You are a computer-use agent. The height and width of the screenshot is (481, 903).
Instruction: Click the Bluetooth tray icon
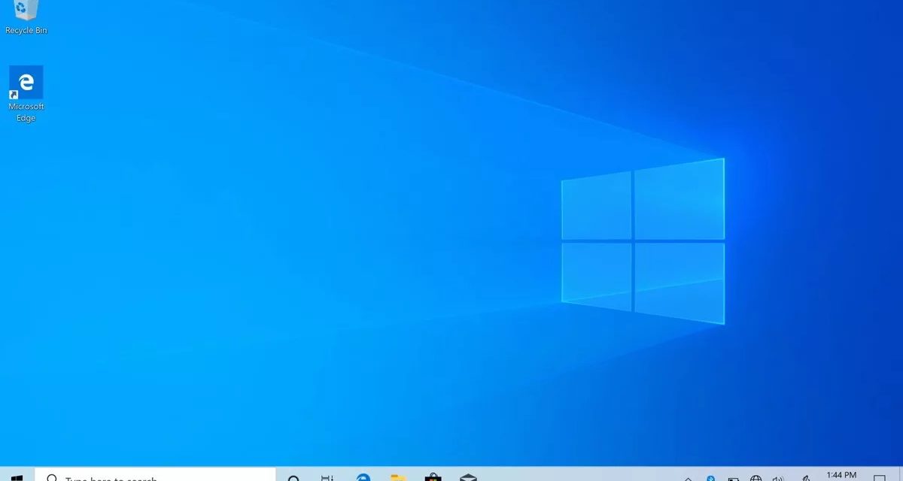tap(710, 477)
